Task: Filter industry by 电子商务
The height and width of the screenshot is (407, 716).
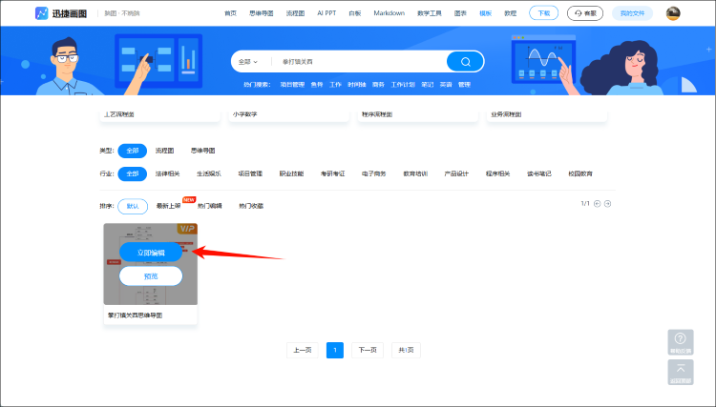Action: click(x=374, y=174)
